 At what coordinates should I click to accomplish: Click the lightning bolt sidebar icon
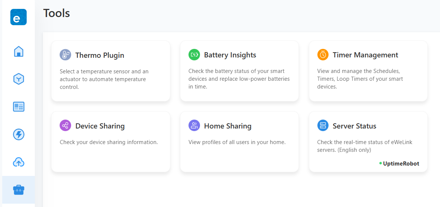(x=19, y=134)
